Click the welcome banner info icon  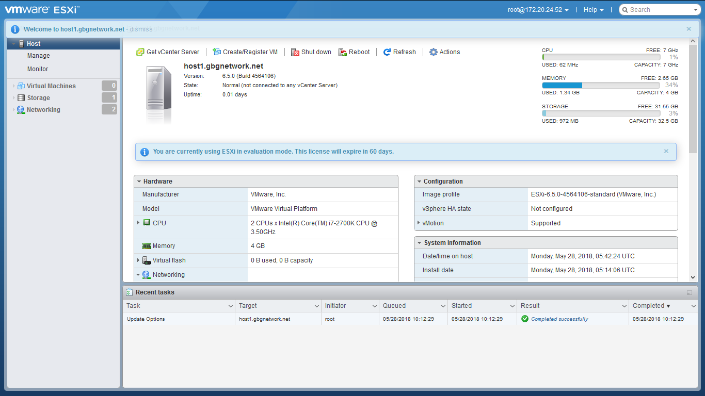point(15,29)
